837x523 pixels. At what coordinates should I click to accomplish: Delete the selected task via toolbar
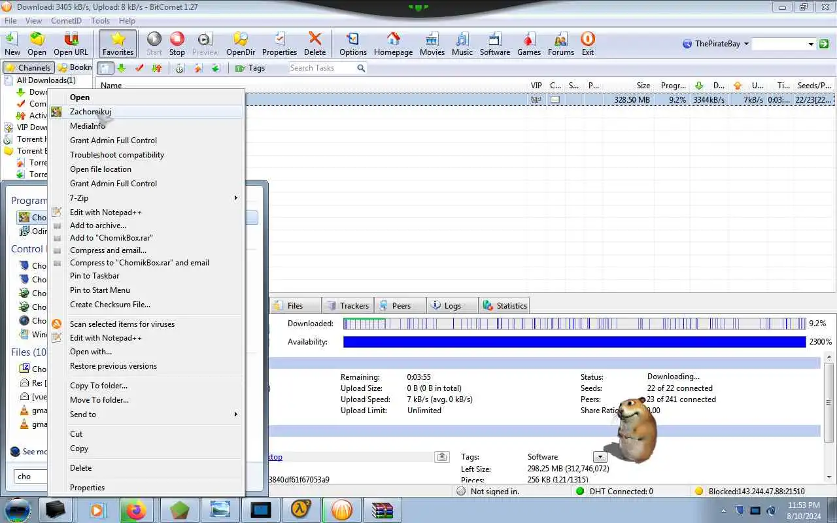tap(315, 44)
